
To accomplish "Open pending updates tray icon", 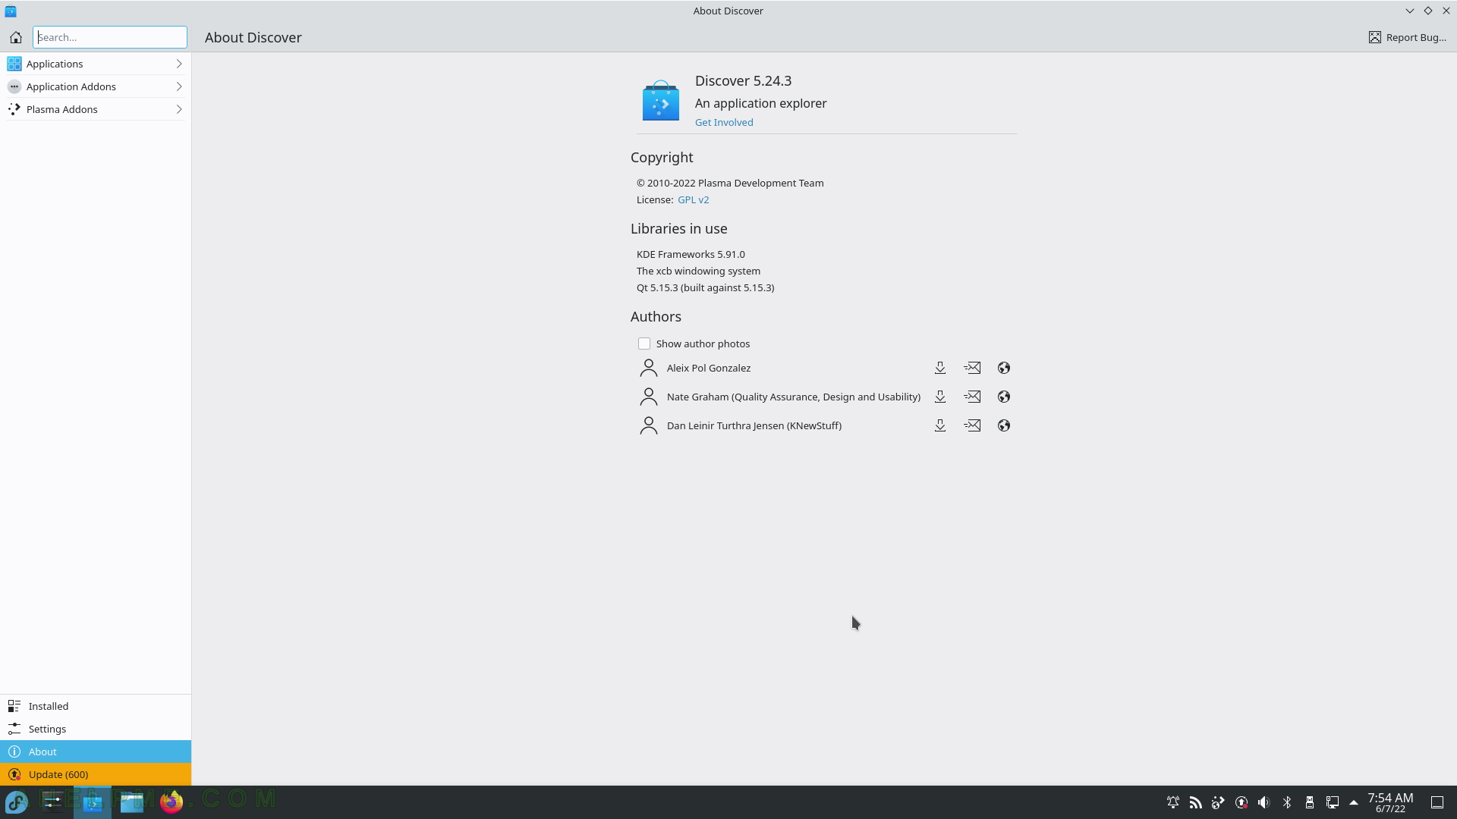I will point(1241,802).
